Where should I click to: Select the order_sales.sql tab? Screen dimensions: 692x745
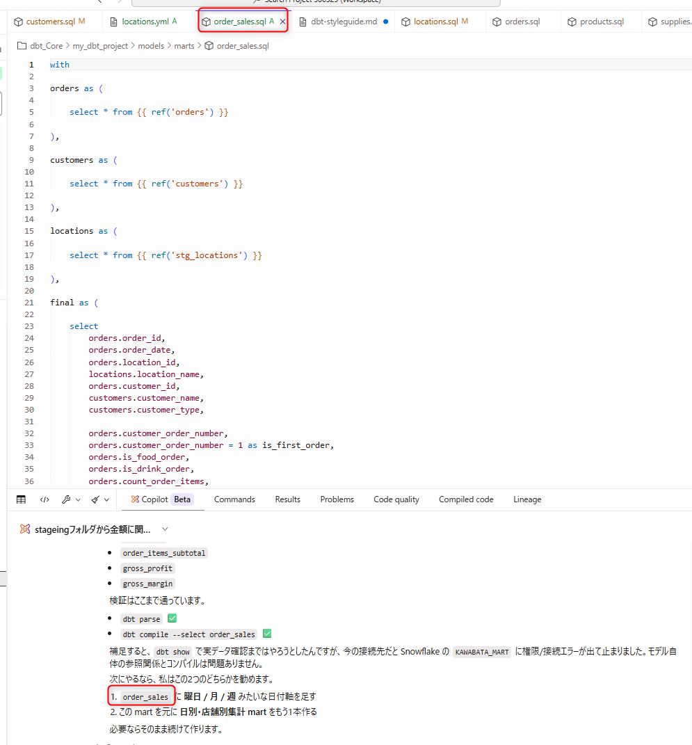[240, 22]
